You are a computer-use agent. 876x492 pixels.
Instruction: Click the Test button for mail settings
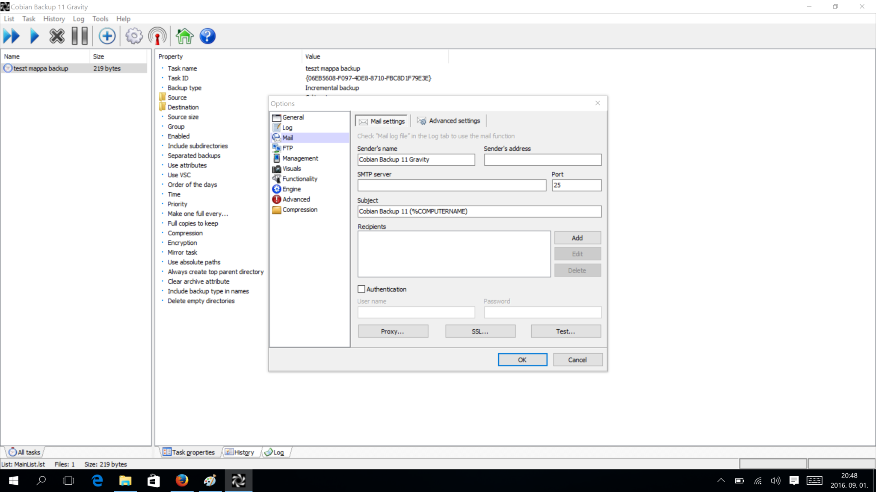[565, 331]
